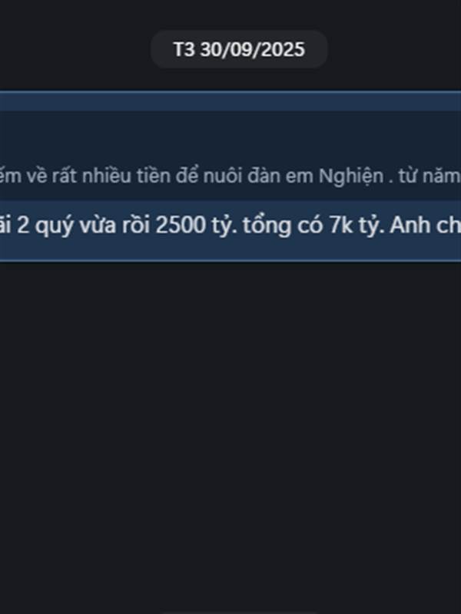This screenshot has height=614, width=461.
Task: Click the 'T3' weekday label
Action: point(184,50)
